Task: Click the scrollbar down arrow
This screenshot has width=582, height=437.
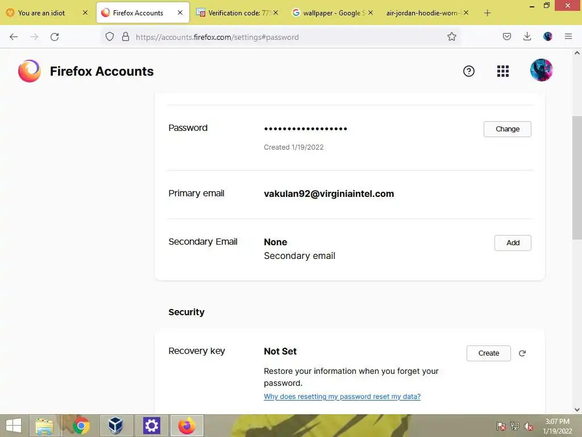Action: click(577, 410)
